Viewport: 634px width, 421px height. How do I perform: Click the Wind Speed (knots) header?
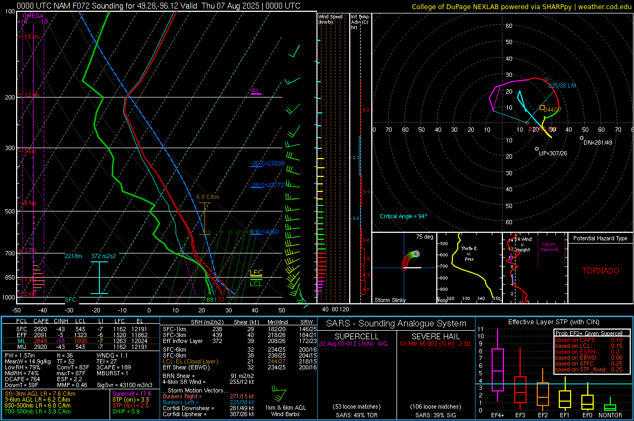click(330, 19)
